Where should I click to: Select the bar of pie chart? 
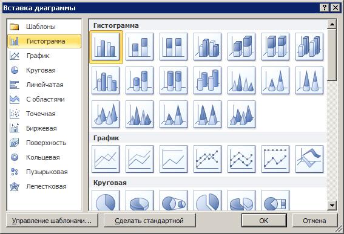click(275, 200)
